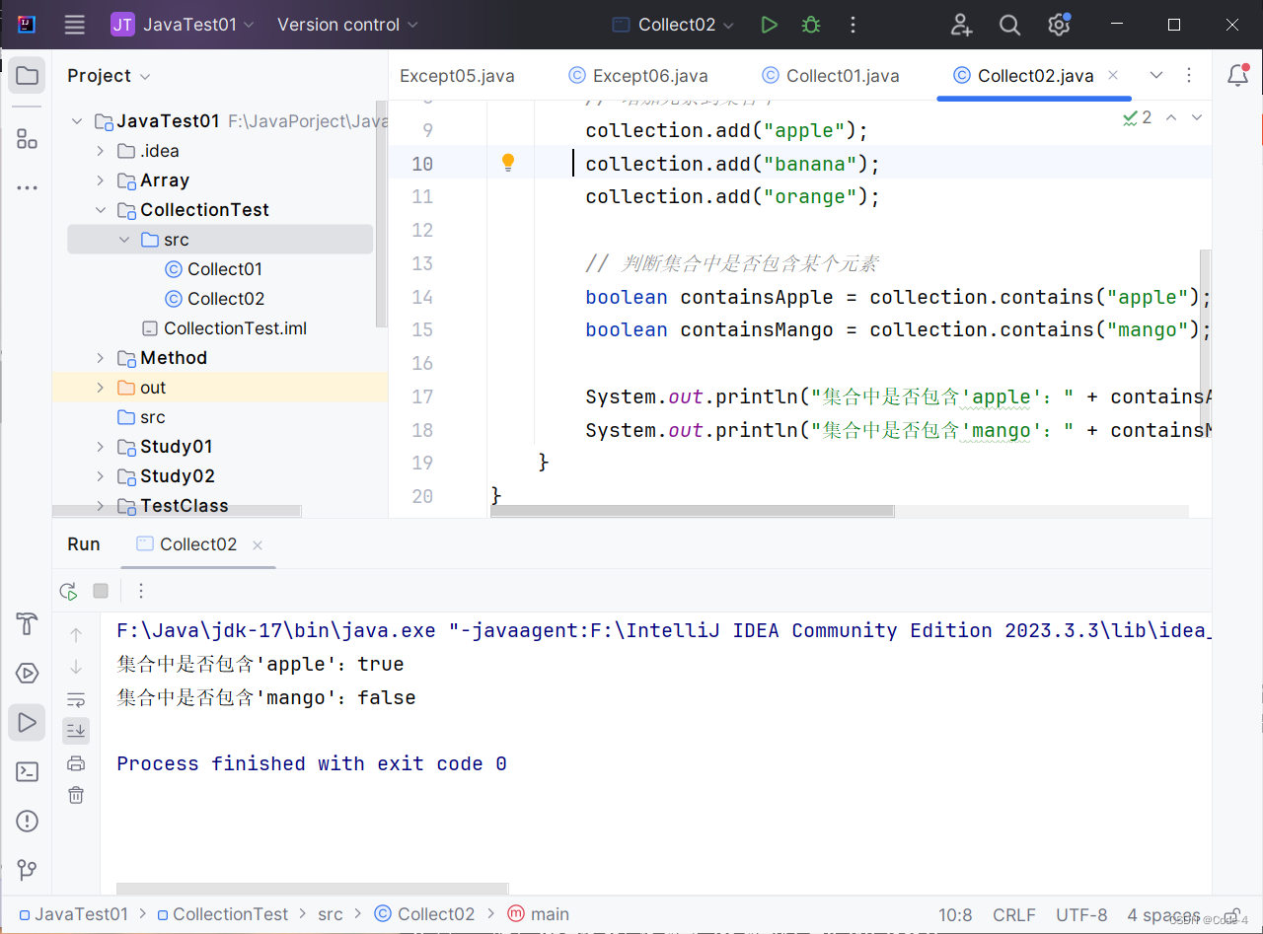
Task: Go to next highlighted problem arrow
Action: click(x=1197, y=117)
